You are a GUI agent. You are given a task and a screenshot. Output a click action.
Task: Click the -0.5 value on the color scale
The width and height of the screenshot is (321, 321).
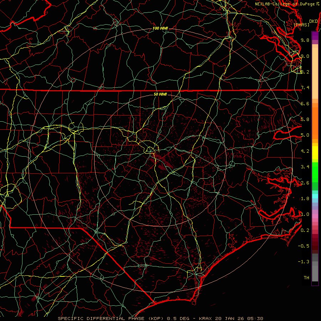(x=304, y=246)
